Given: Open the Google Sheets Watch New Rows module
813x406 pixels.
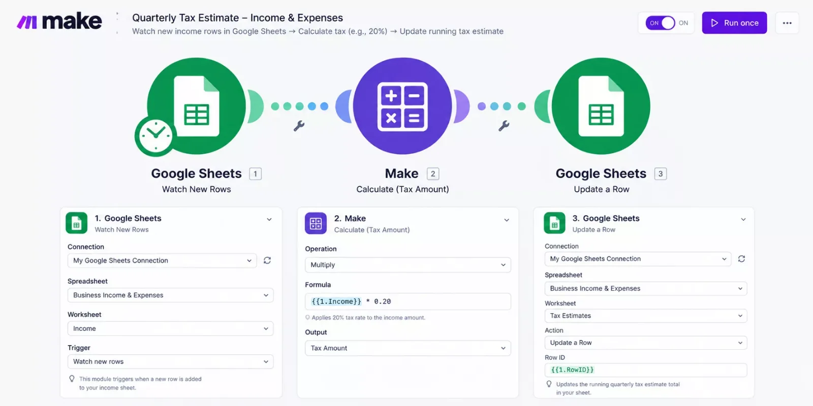Looking at the screenshot, I should [197, 106].
